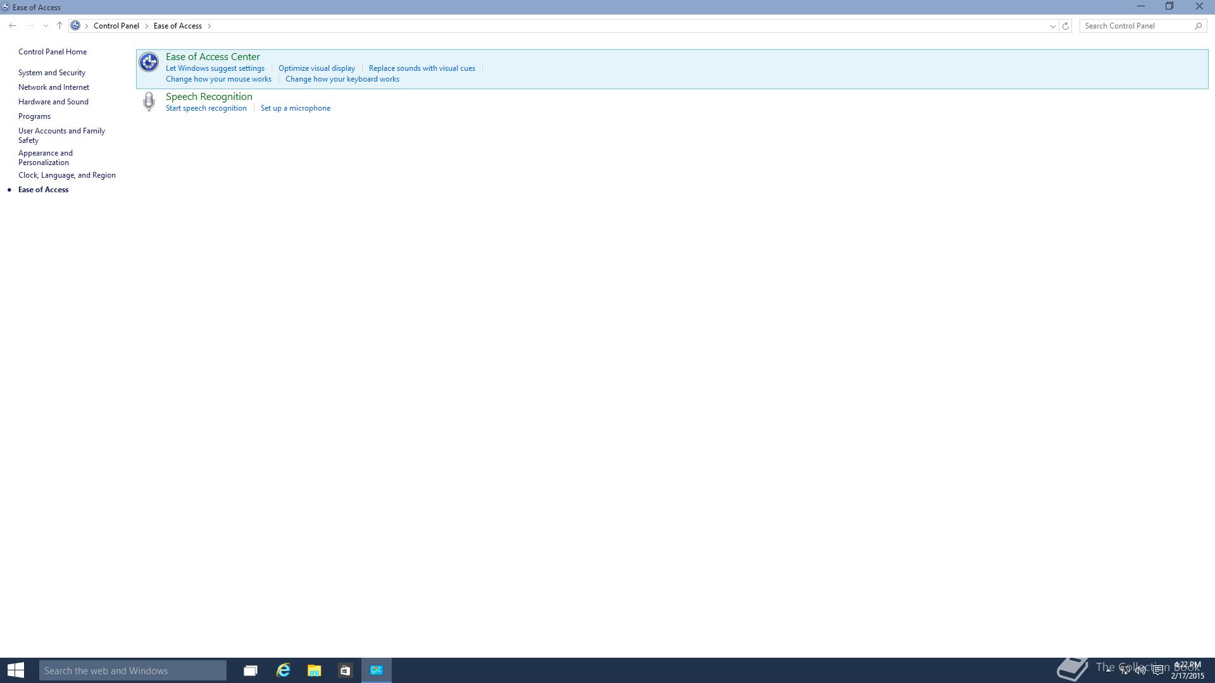Click Set up a microphone

(x=296, y=108)
